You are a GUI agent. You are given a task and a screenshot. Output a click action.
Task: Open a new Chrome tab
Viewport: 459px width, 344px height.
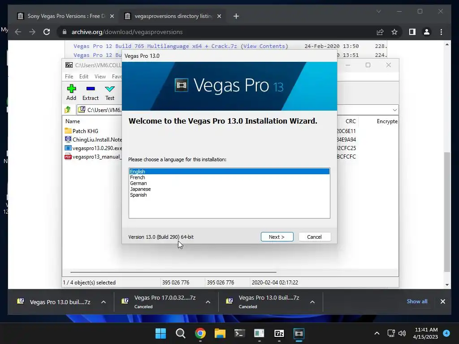click(x=236, y=16)
